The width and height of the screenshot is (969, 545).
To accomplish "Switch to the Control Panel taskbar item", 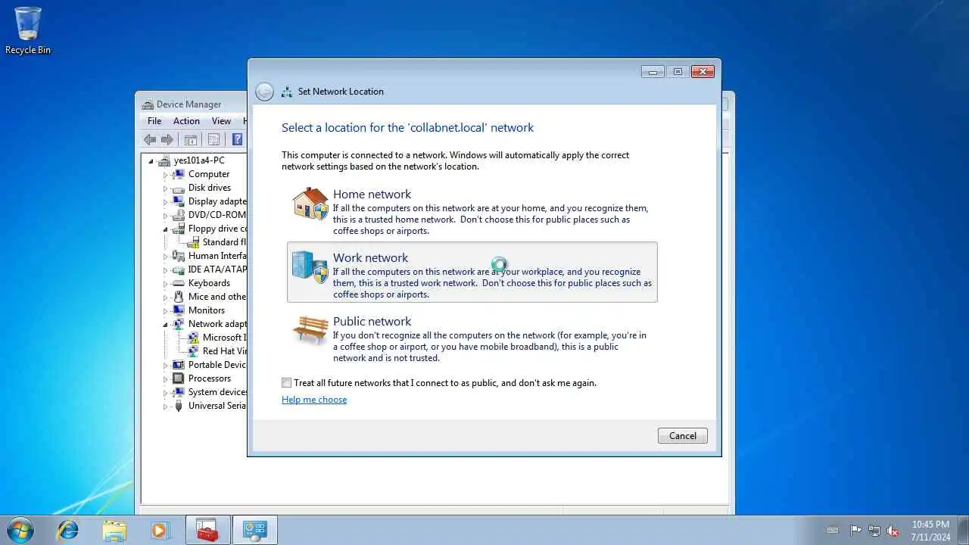I will (255, 530).
